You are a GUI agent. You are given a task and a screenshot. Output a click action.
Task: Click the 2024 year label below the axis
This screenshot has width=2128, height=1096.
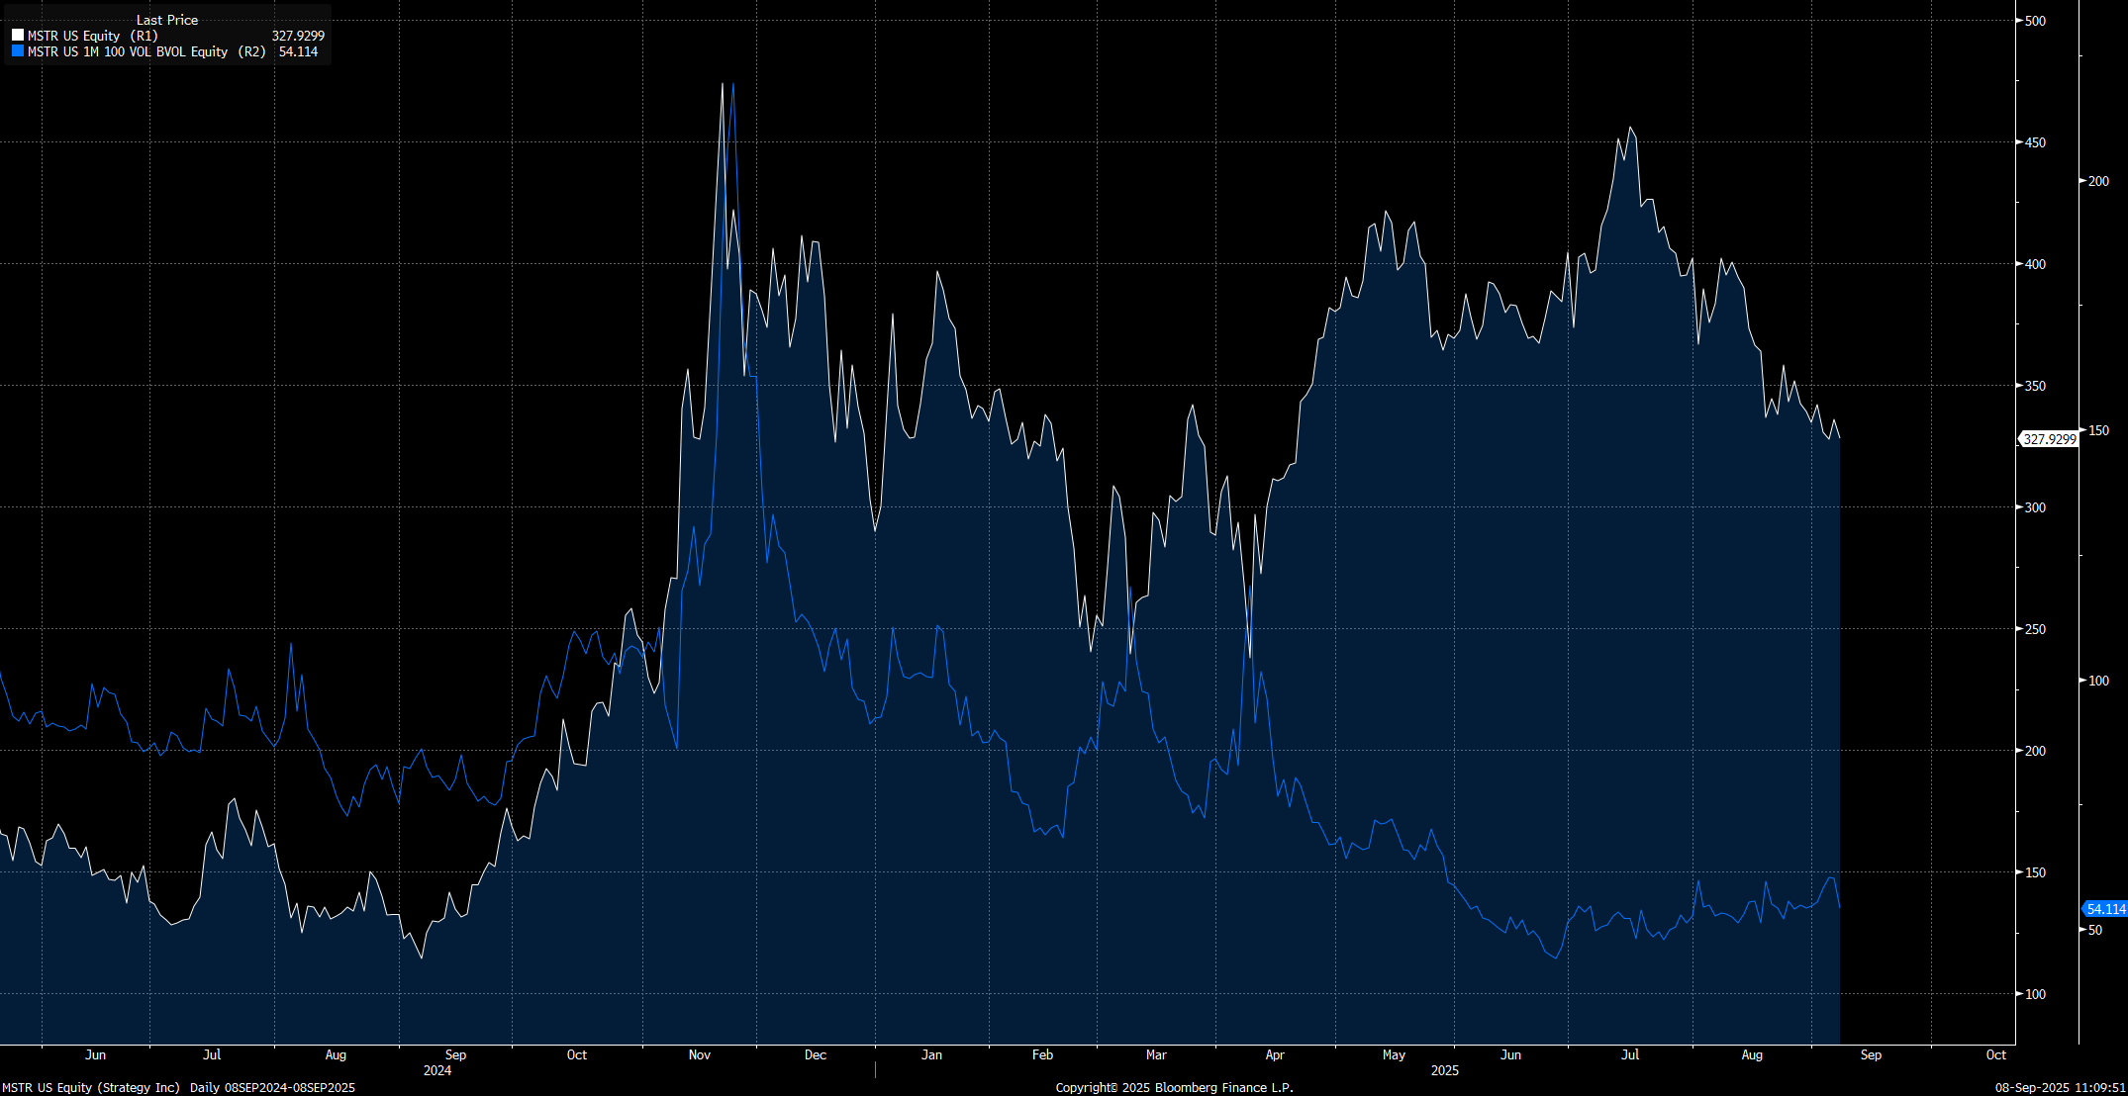click(x=436, y=1070)
